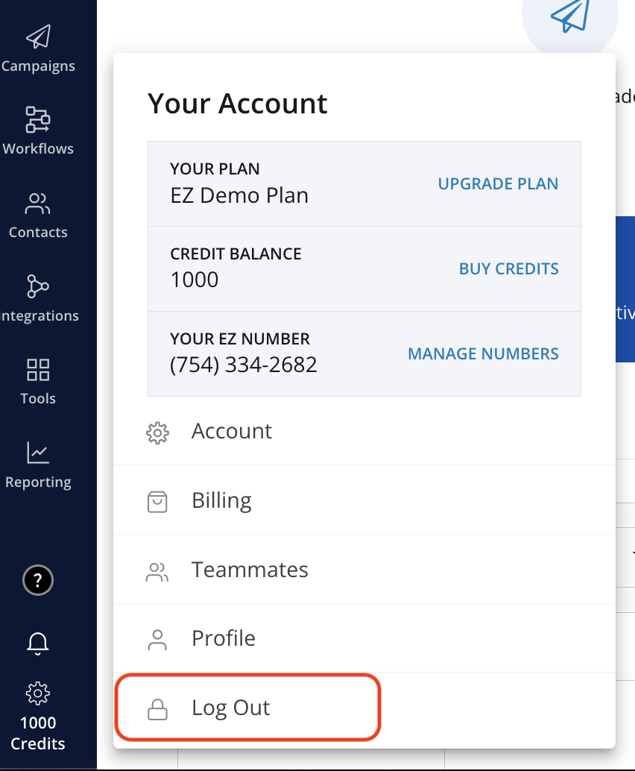
Task: Open the Profile menu entry
Action: coord(364,638)
